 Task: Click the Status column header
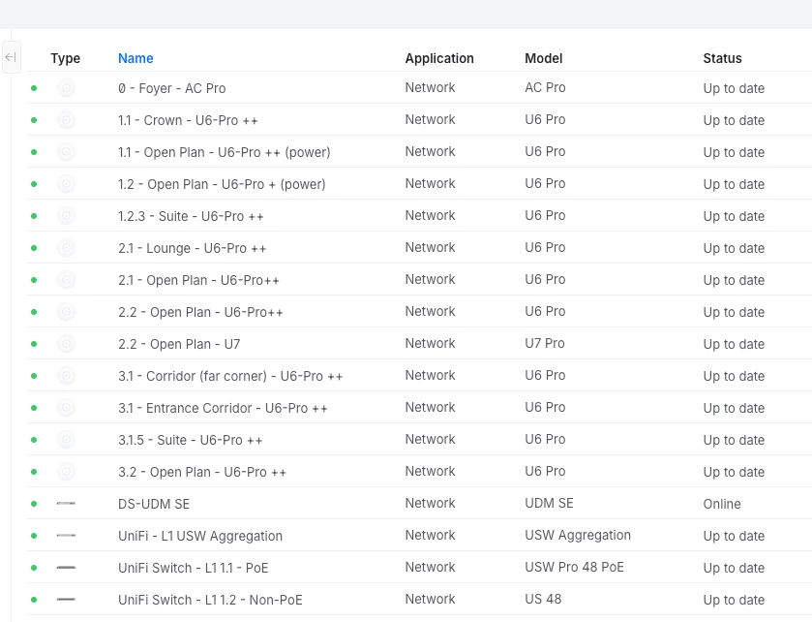722,58
